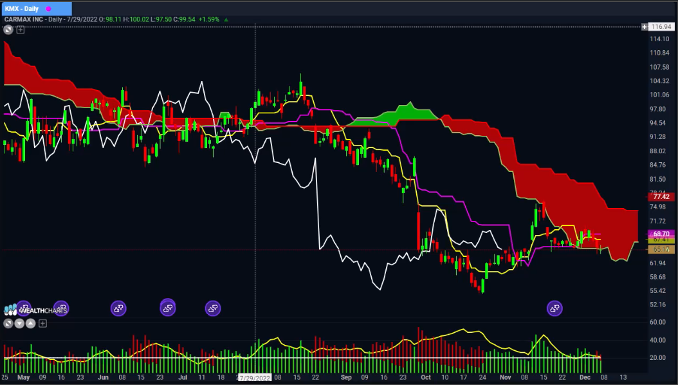The width and height of the screenshot is (678, 385).
Task: Click the red 77.42 price label
Action: 661,197
